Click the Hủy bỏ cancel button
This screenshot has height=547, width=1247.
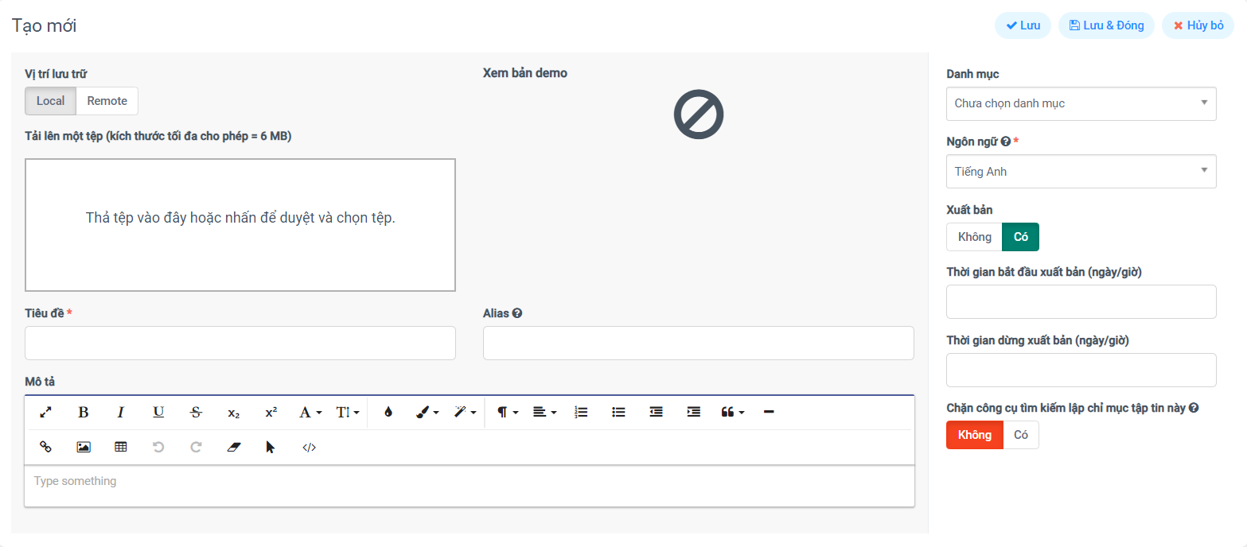point(1198,25)
